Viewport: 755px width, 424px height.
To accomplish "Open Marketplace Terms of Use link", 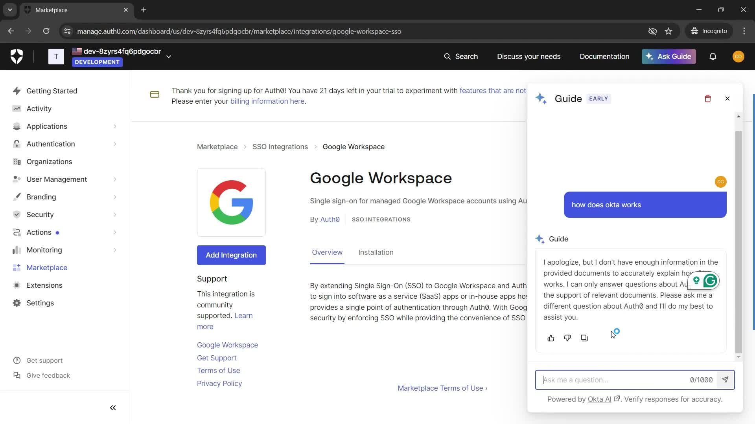I will tap(442, 388).
